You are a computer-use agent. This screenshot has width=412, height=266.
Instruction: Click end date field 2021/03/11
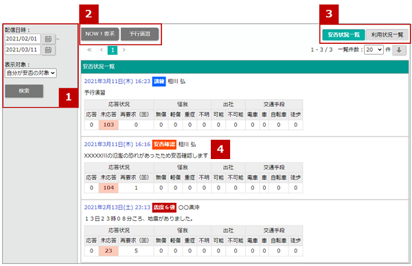pyautogui.click(x=23, y=50)
